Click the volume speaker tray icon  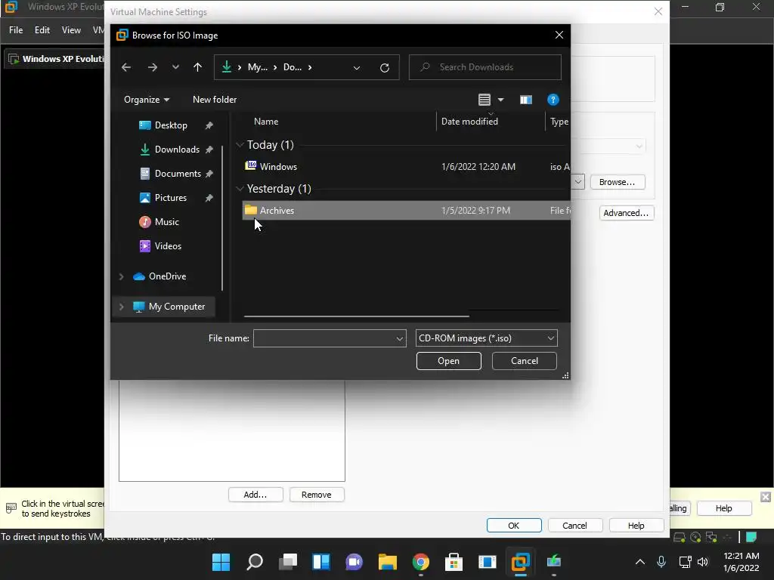pyautogui.click(x=703, y=562)
